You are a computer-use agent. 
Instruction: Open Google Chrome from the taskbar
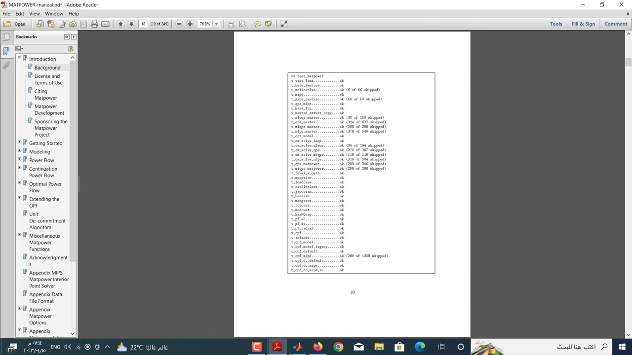point(338,347)
